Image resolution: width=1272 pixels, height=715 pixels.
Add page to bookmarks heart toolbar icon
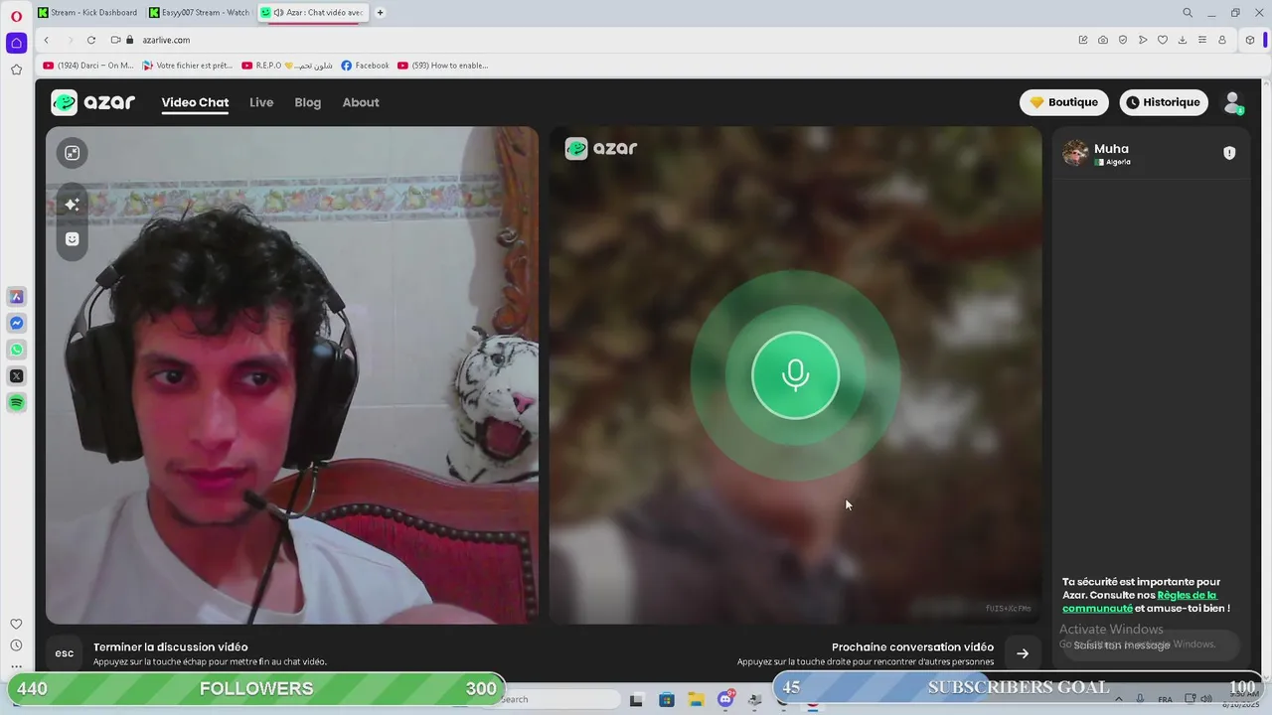point(1163,40)
